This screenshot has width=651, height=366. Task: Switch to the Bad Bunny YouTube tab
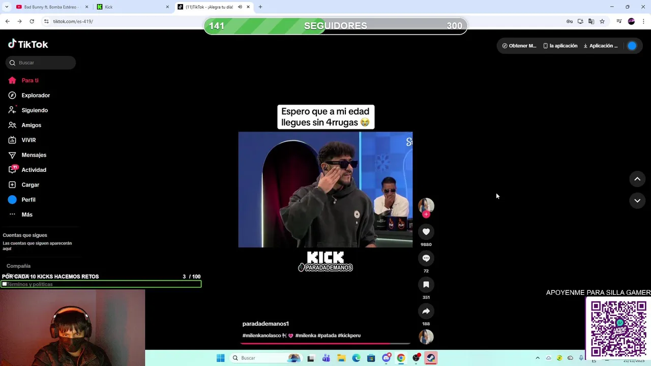point(52,7)
